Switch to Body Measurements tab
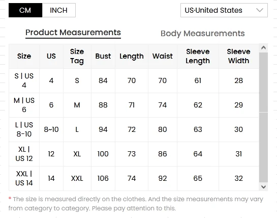 203,34
